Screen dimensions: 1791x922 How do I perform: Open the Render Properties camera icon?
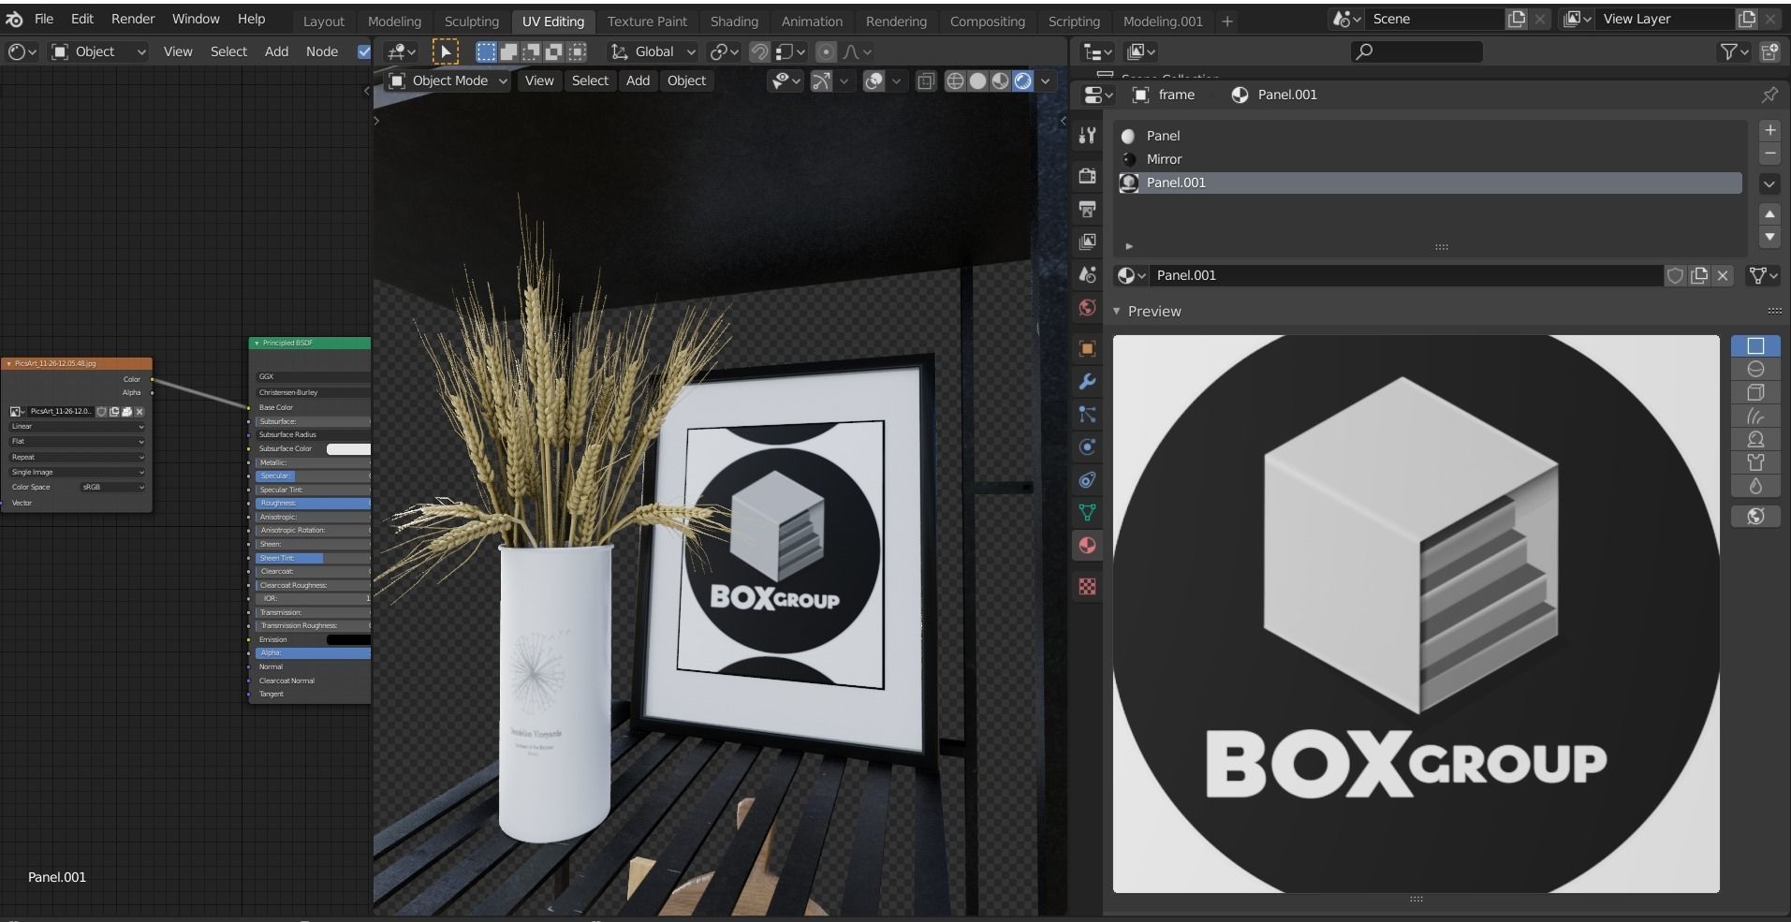pos(1087,174)
